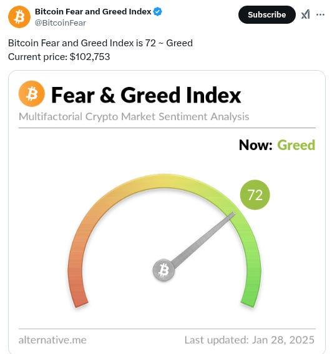Click the Subscribe button

point(266,14)
